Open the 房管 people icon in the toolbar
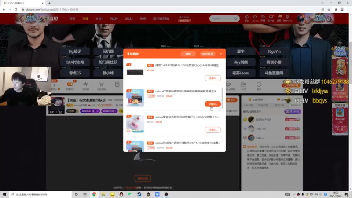Image resolution: width=352 pixels, height=198 pixels. pos(243,84)
